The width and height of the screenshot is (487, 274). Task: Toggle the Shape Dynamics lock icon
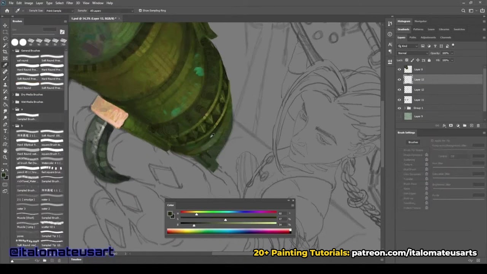click(x=427, y=155)
